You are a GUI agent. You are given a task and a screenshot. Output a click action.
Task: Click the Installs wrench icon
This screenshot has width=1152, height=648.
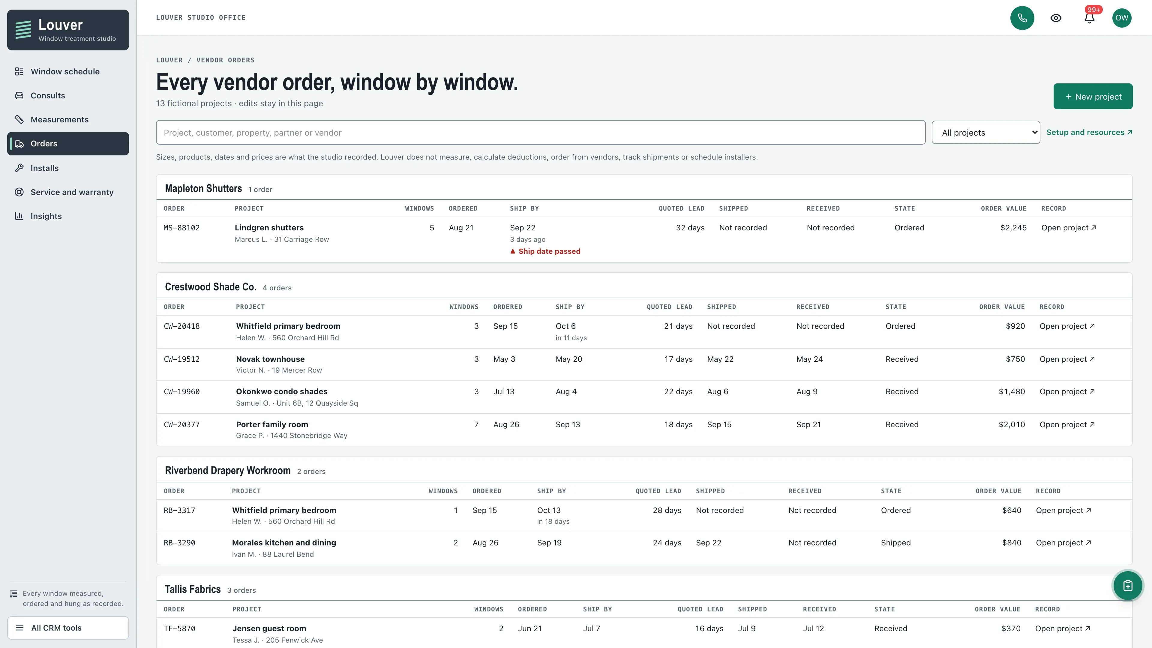(x=19, y=168)
